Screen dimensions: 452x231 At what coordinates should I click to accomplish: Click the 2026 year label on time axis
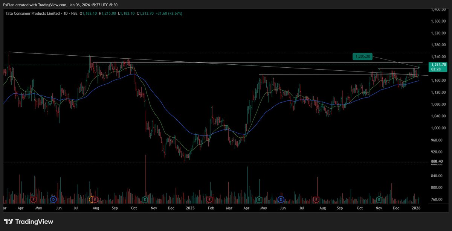coord(416,208)
